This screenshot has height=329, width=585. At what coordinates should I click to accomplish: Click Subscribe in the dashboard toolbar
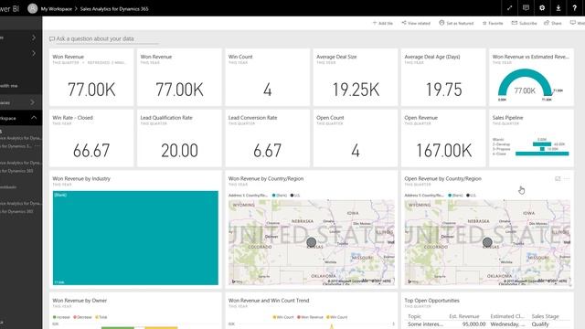click(524, 23)
